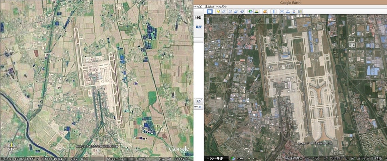Open the 追加(A) menu
This screenshot has width=387, height=161.
click(x=209, y=7)
